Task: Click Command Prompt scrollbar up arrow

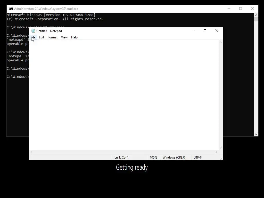Action: tap(256, 15)
